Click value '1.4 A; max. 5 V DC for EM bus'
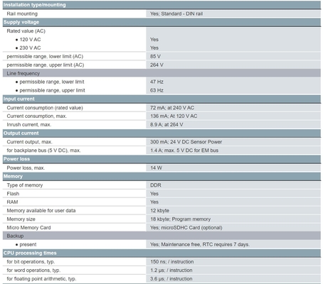Image resolution: width=323 pixels, height=284 pixels. click(x=184, y=151)
